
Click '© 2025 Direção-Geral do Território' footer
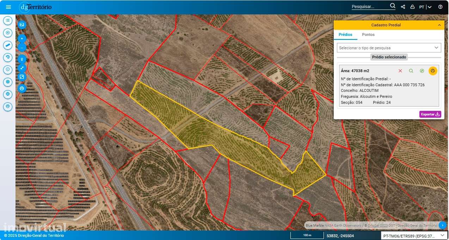click(x=34, y=235)
